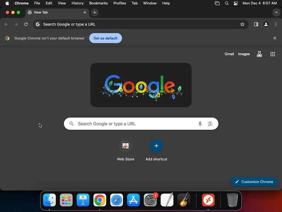Open Spotlight search in menu bar
Viewport: 282px width, 212px height.
click(227, 3)
